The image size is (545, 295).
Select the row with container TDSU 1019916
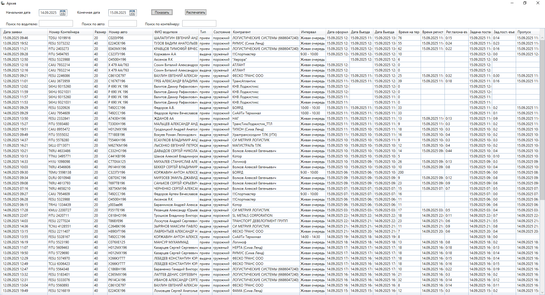tap(60, 38)
